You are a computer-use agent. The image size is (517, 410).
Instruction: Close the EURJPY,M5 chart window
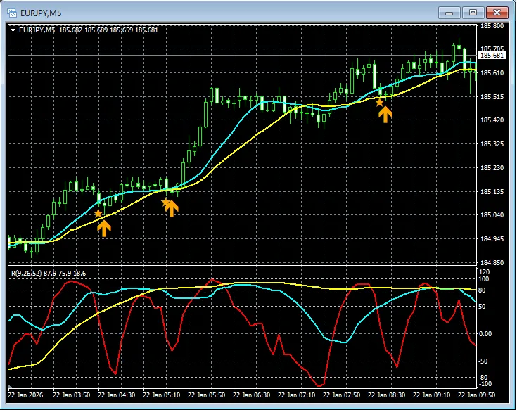[x=497, y=12]
